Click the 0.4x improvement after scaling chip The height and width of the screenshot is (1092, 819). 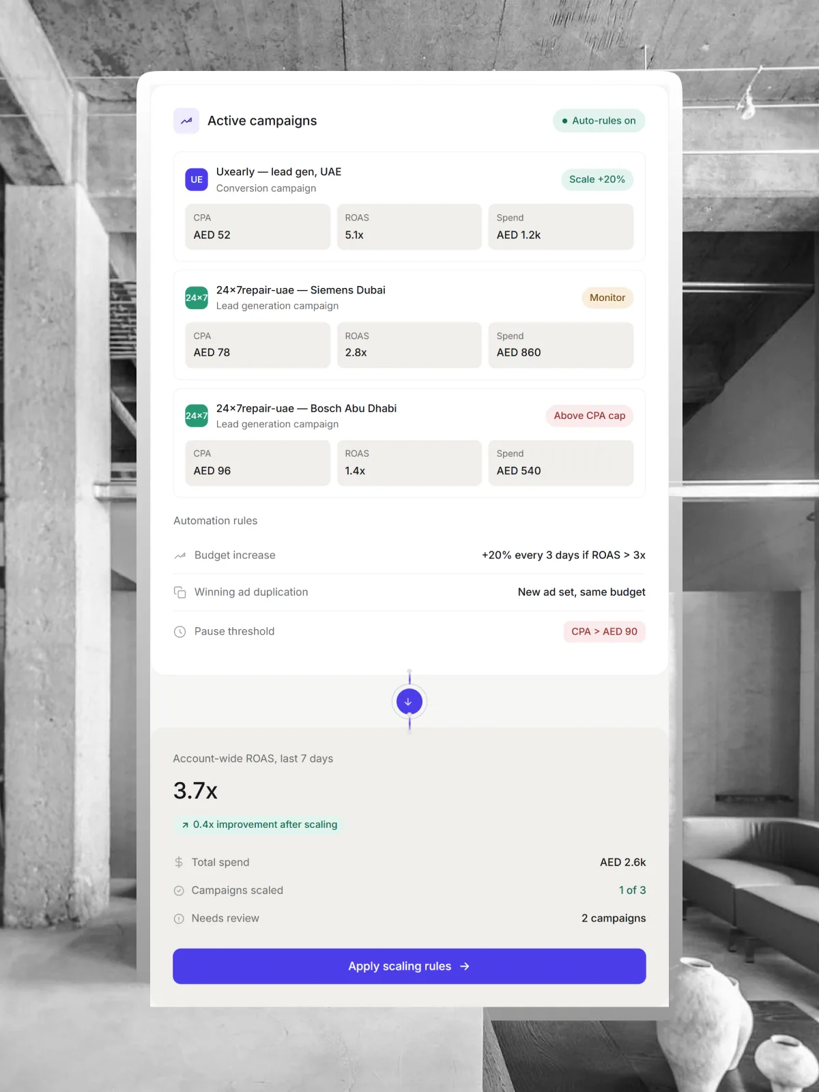(x=259, y=824)
